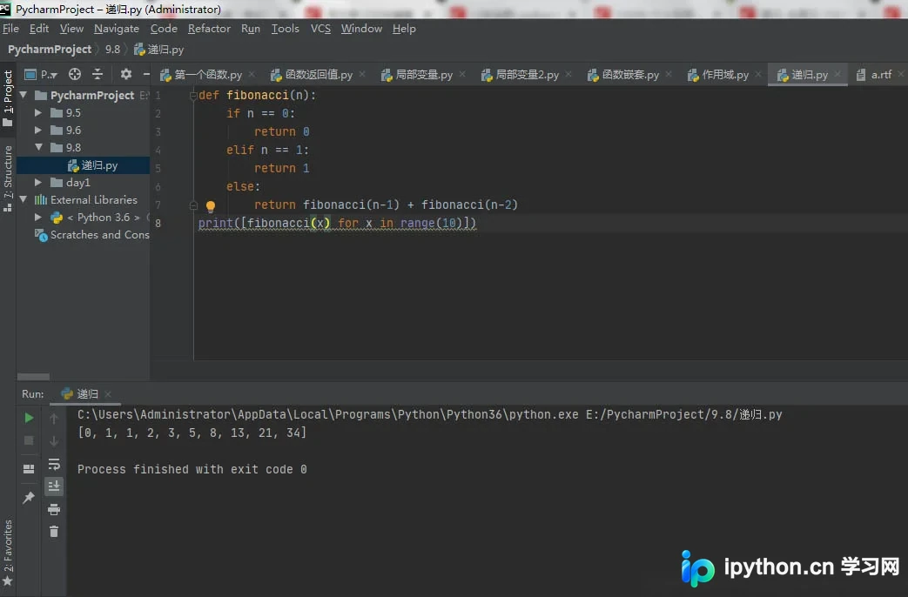Screen dimensions: 908x597
Task: Open the Edit menu
Action: pos(39,29)
